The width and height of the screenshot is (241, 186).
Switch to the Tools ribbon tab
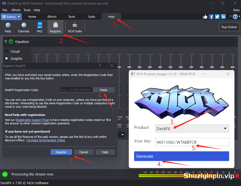[x=72, y=17]
